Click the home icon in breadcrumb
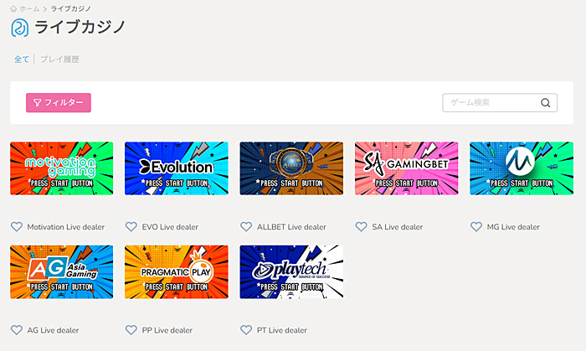This screenshot has height=351, width=586. pyautogui.click(x=13, y=8)
